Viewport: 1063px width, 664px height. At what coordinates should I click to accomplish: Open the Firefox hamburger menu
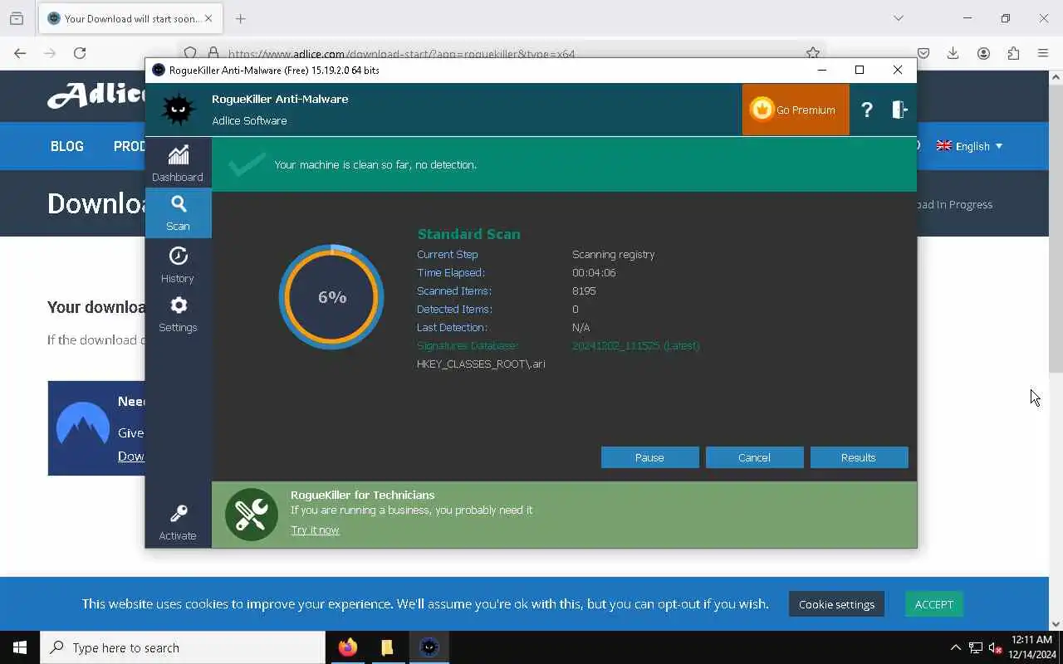pos(1043,53)
